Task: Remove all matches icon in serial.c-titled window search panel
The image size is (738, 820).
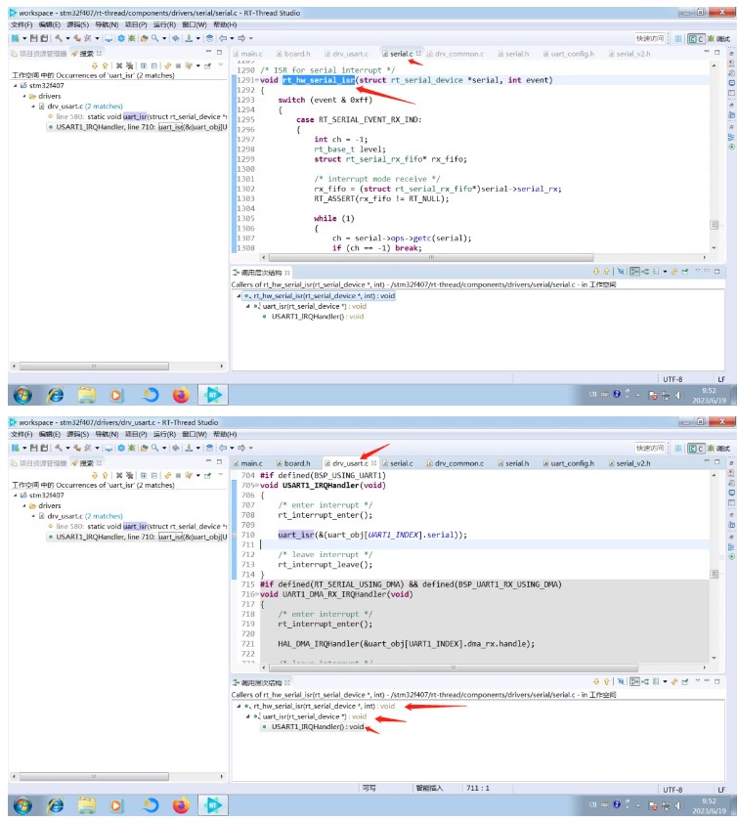Action: coord(129,65)
